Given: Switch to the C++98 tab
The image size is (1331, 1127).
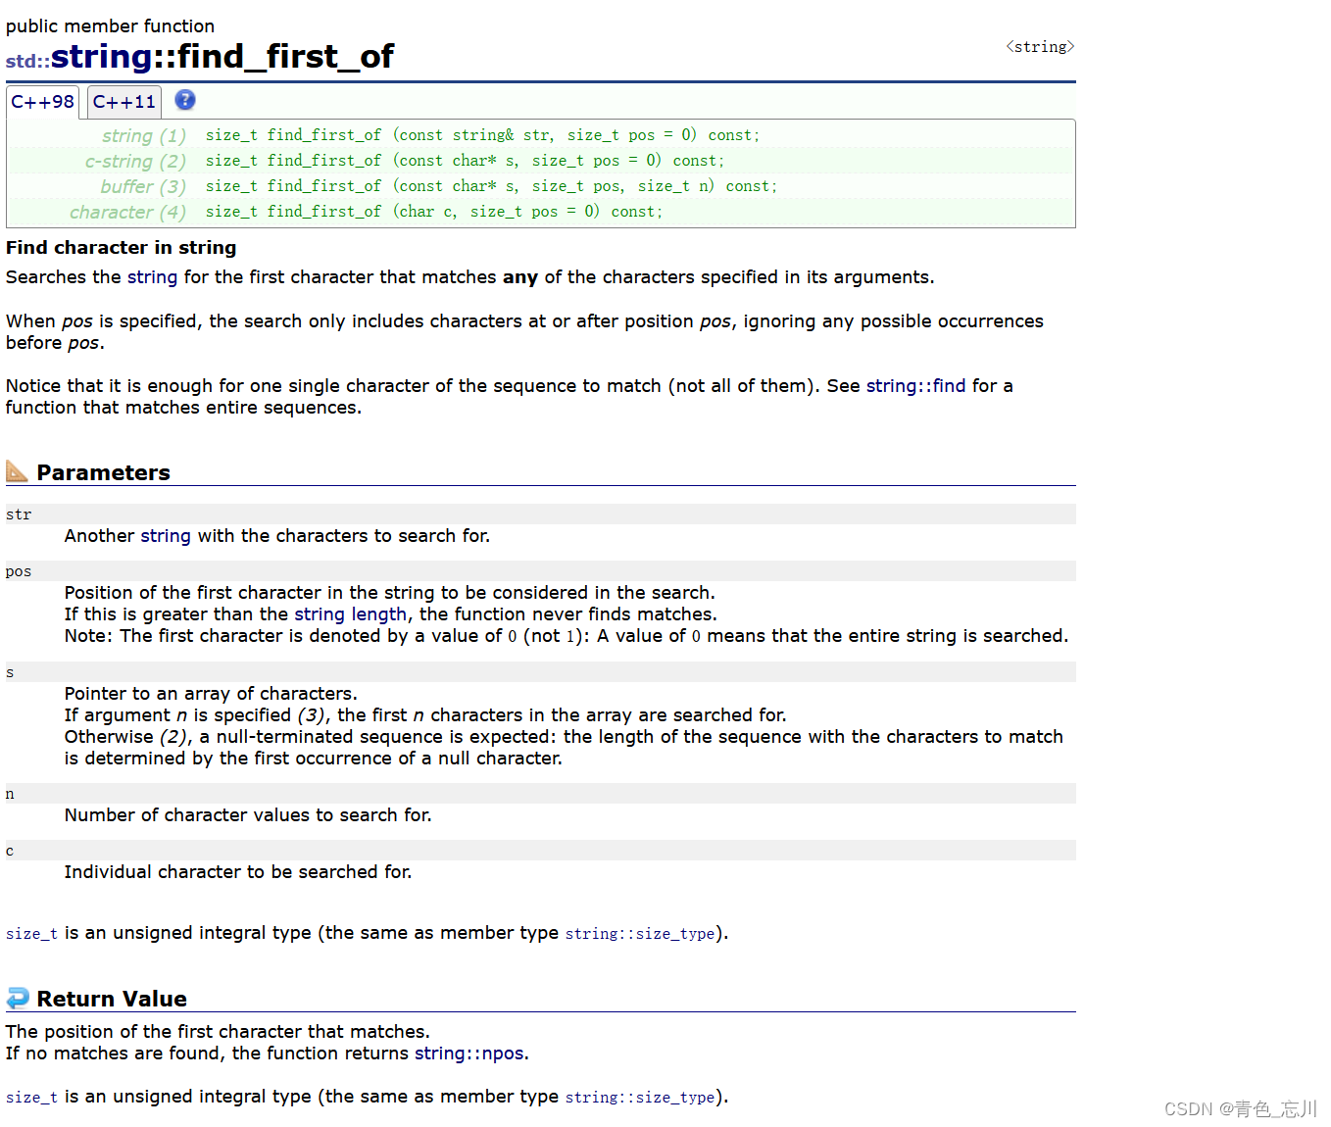Looking at the screenshot, I should 43,102.
